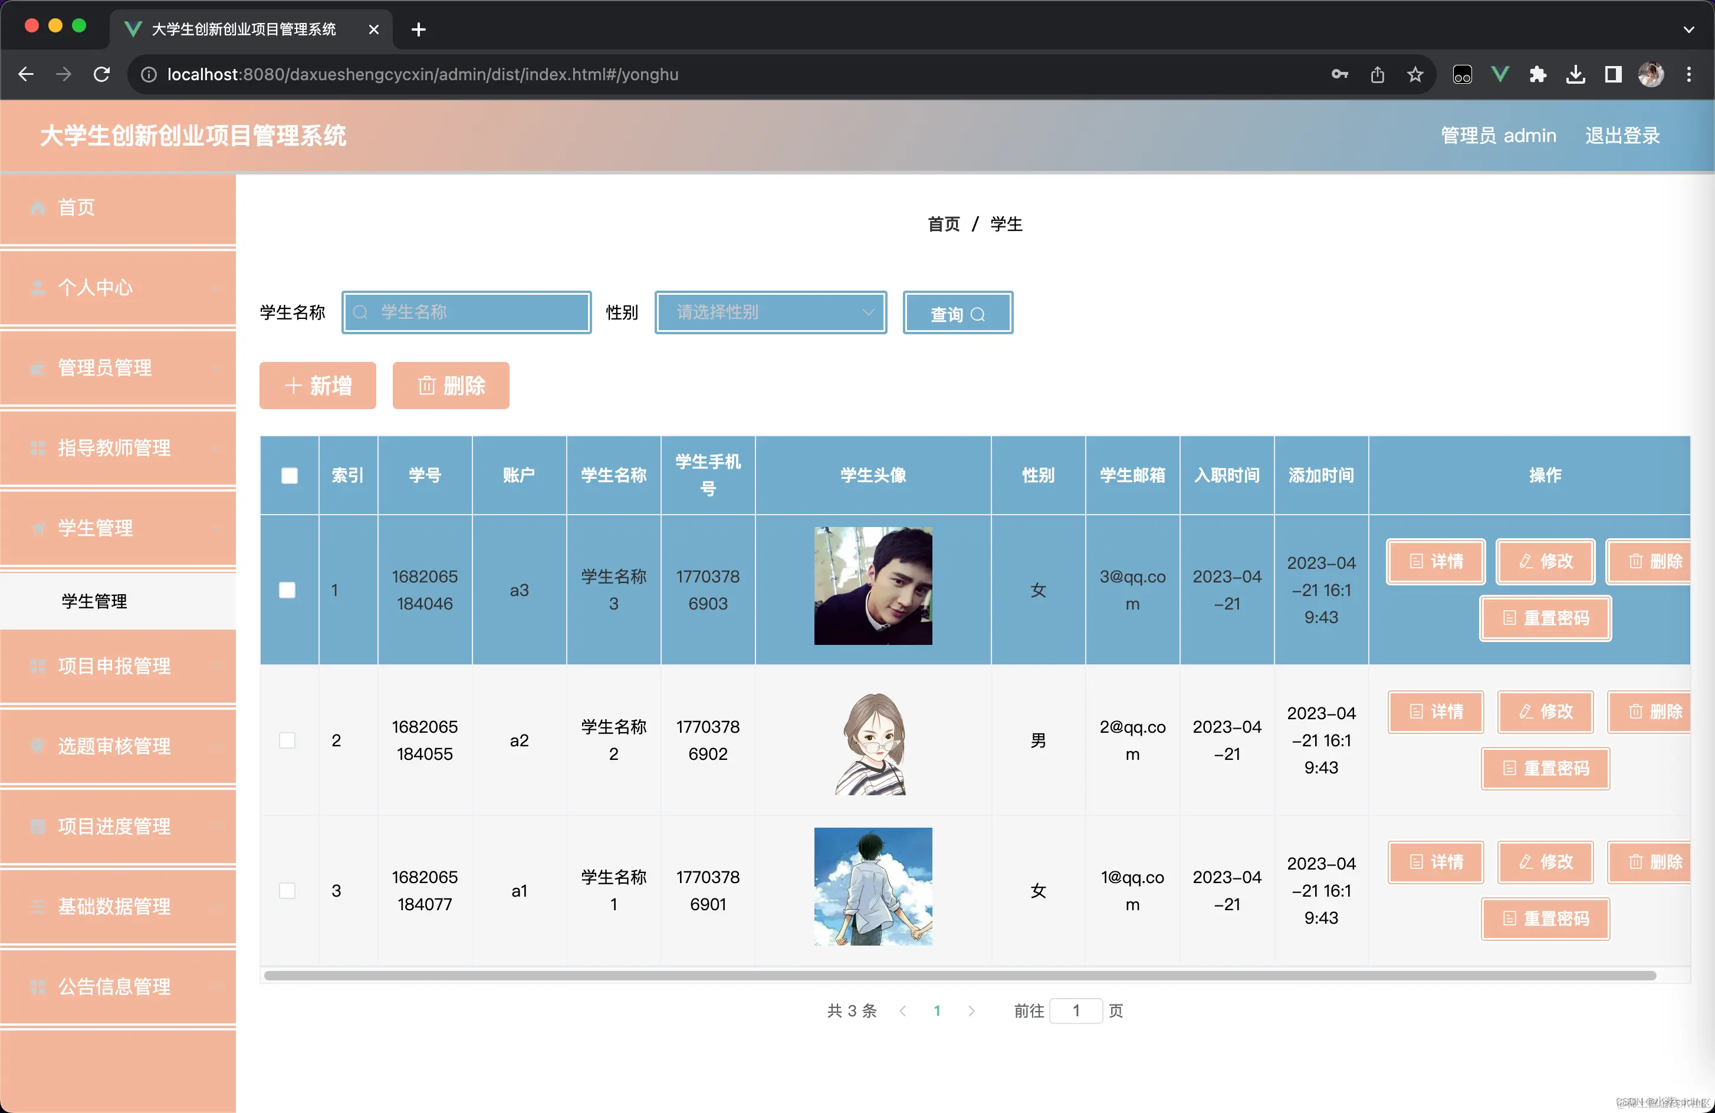Open the 请选择性别 gender dropdown
This screenshot has width=1715, height=1113.
[x=770, y=312]
